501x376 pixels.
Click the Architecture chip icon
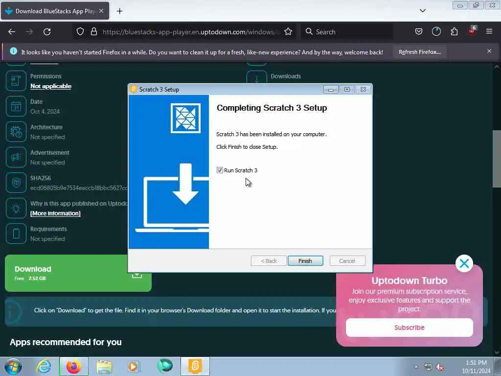tap(16, 132)
